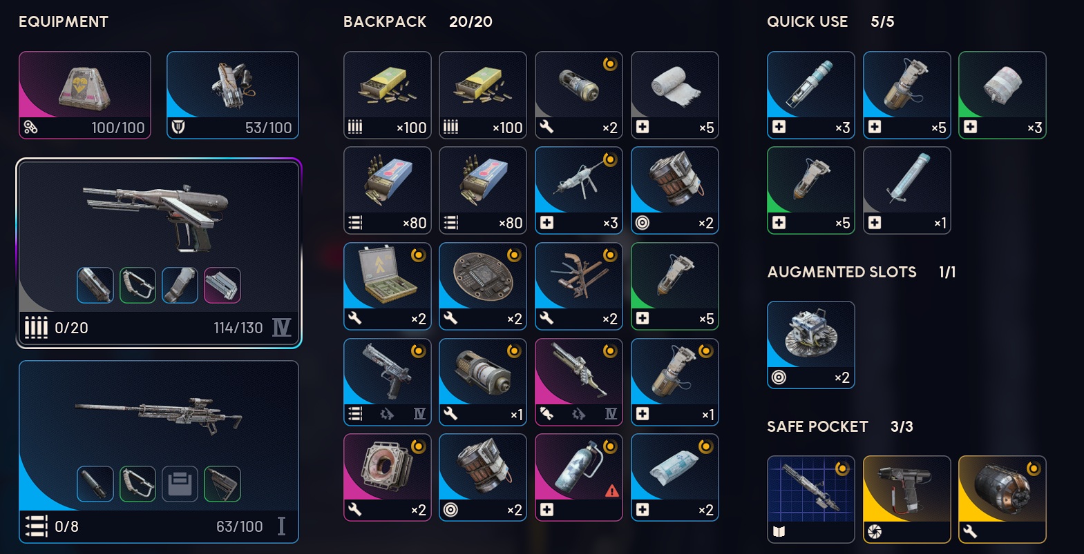Select the sniper rifle weapon slot 63/100
This screenshot has height=554, width=1084.
(x=159, y=452)
